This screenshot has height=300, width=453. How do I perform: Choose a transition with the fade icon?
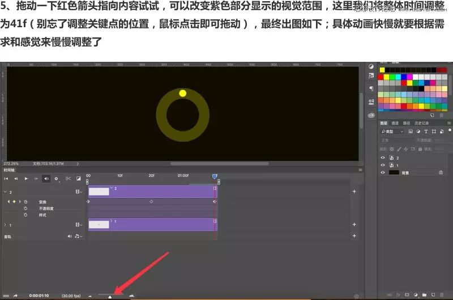(x=79, y=179)
